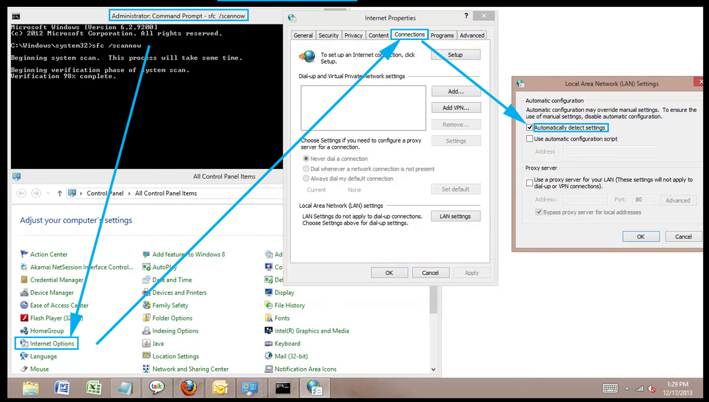Click the Java icon
709x402 pixels.
(147, 343)
